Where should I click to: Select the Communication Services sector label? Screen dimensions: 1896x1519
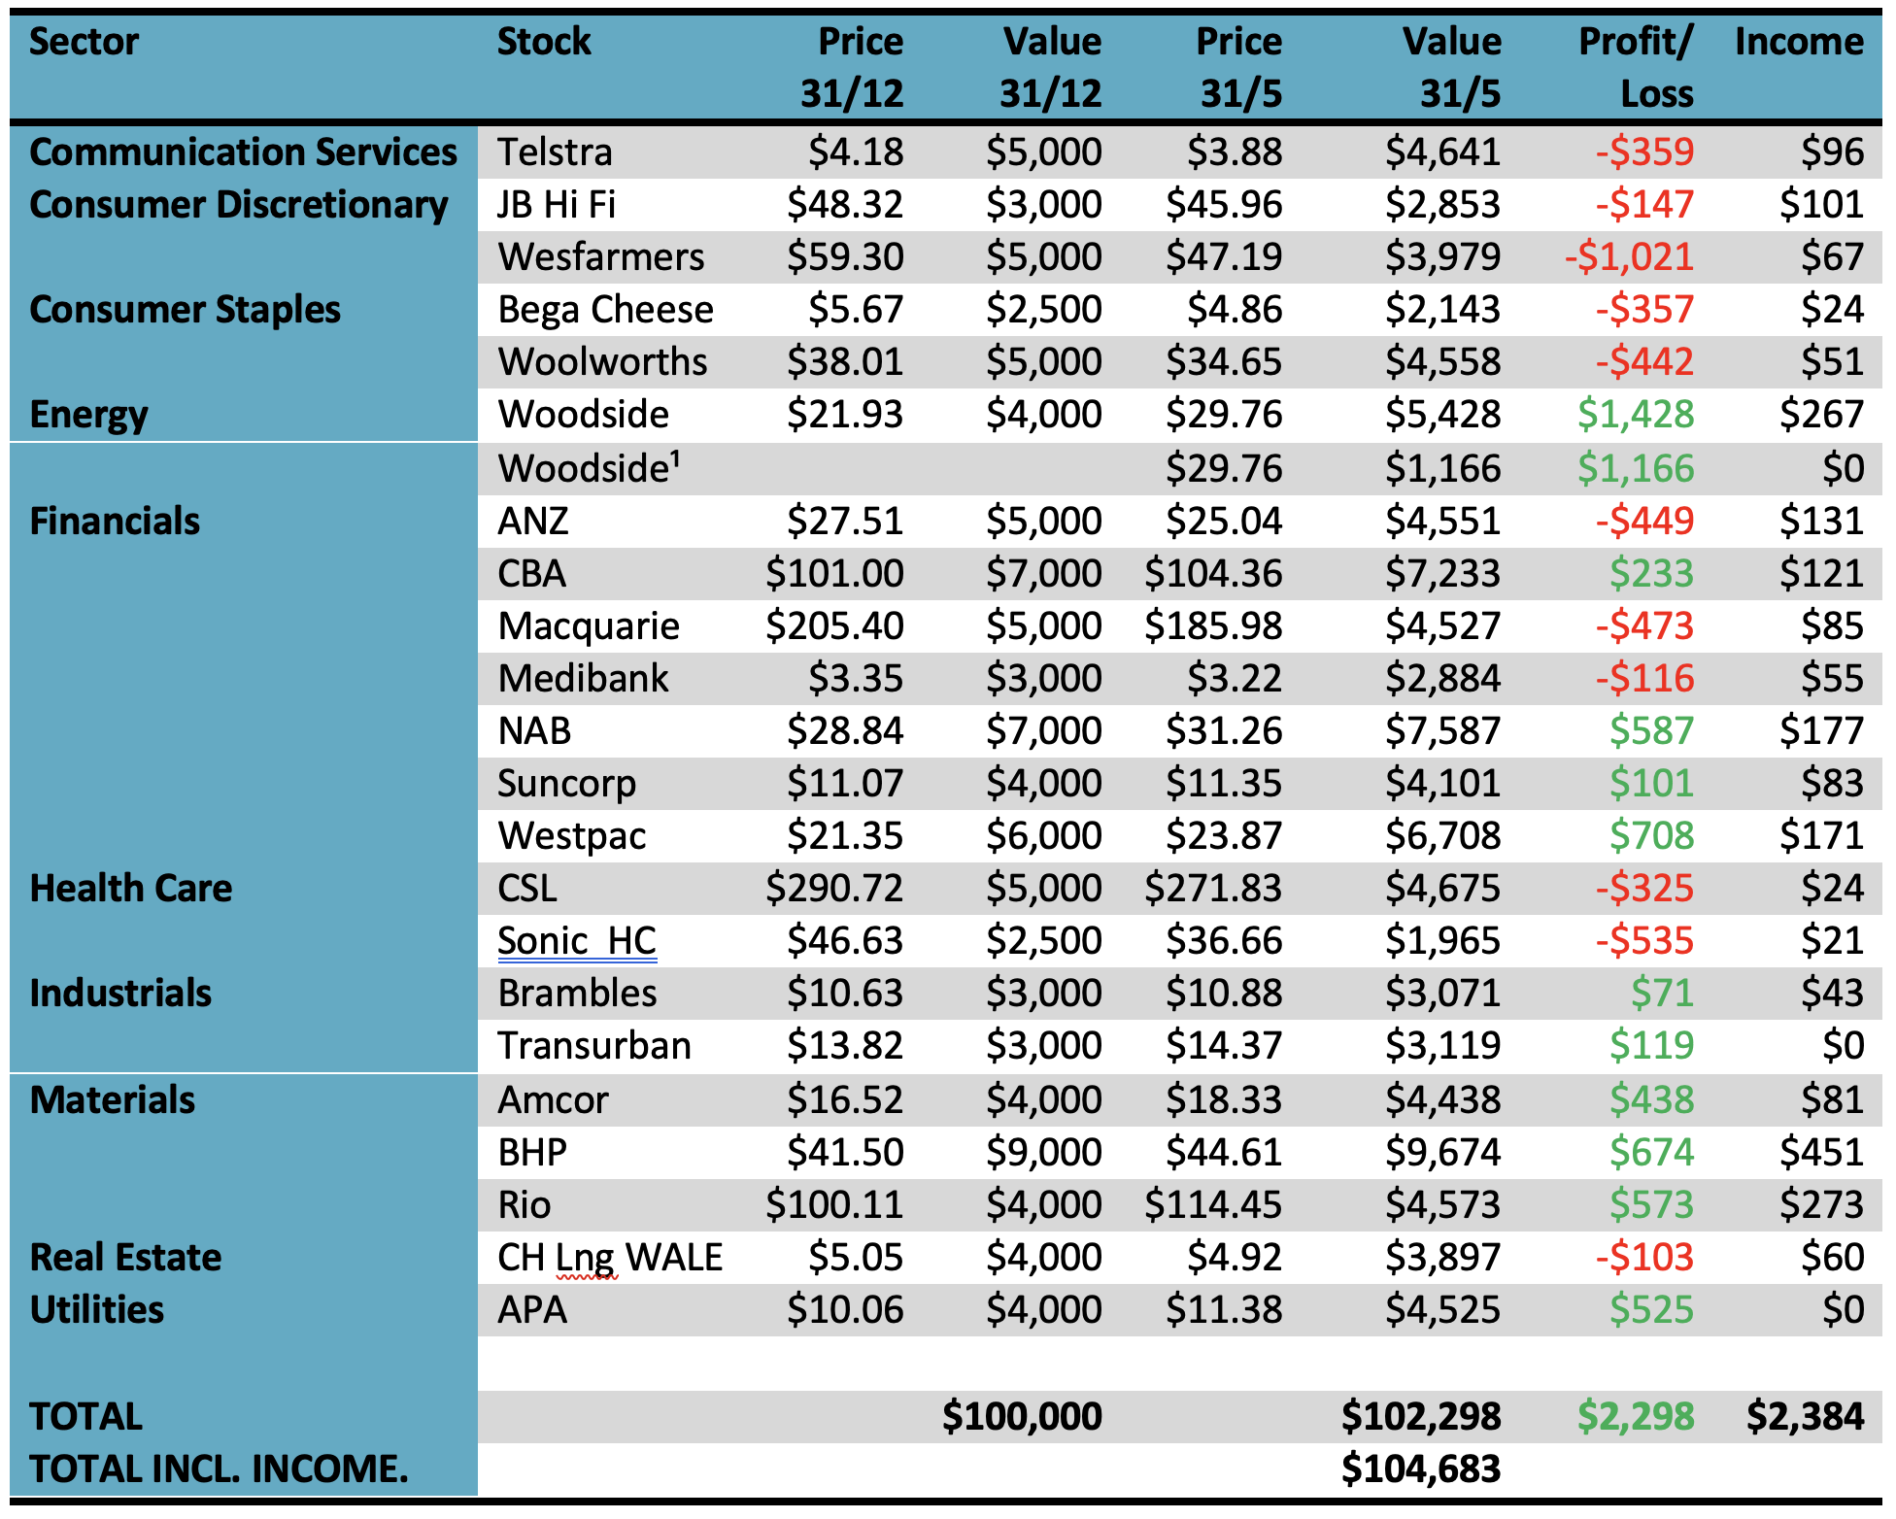243,152
